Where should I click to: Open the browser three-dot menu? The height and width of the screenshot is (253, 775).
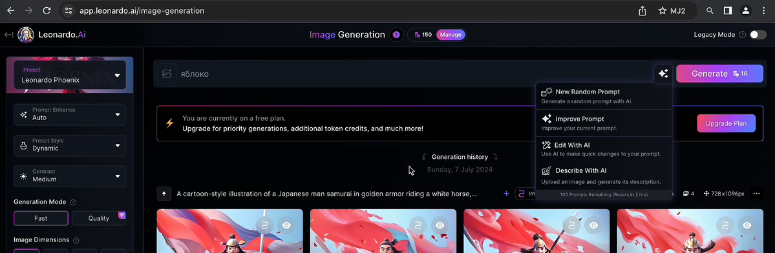(x=764, y=10)
